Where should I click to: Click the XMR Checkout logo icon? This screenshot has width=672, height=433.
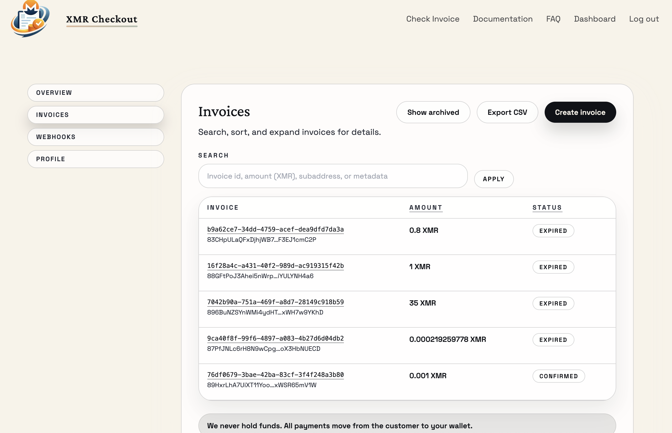(30, 19)
